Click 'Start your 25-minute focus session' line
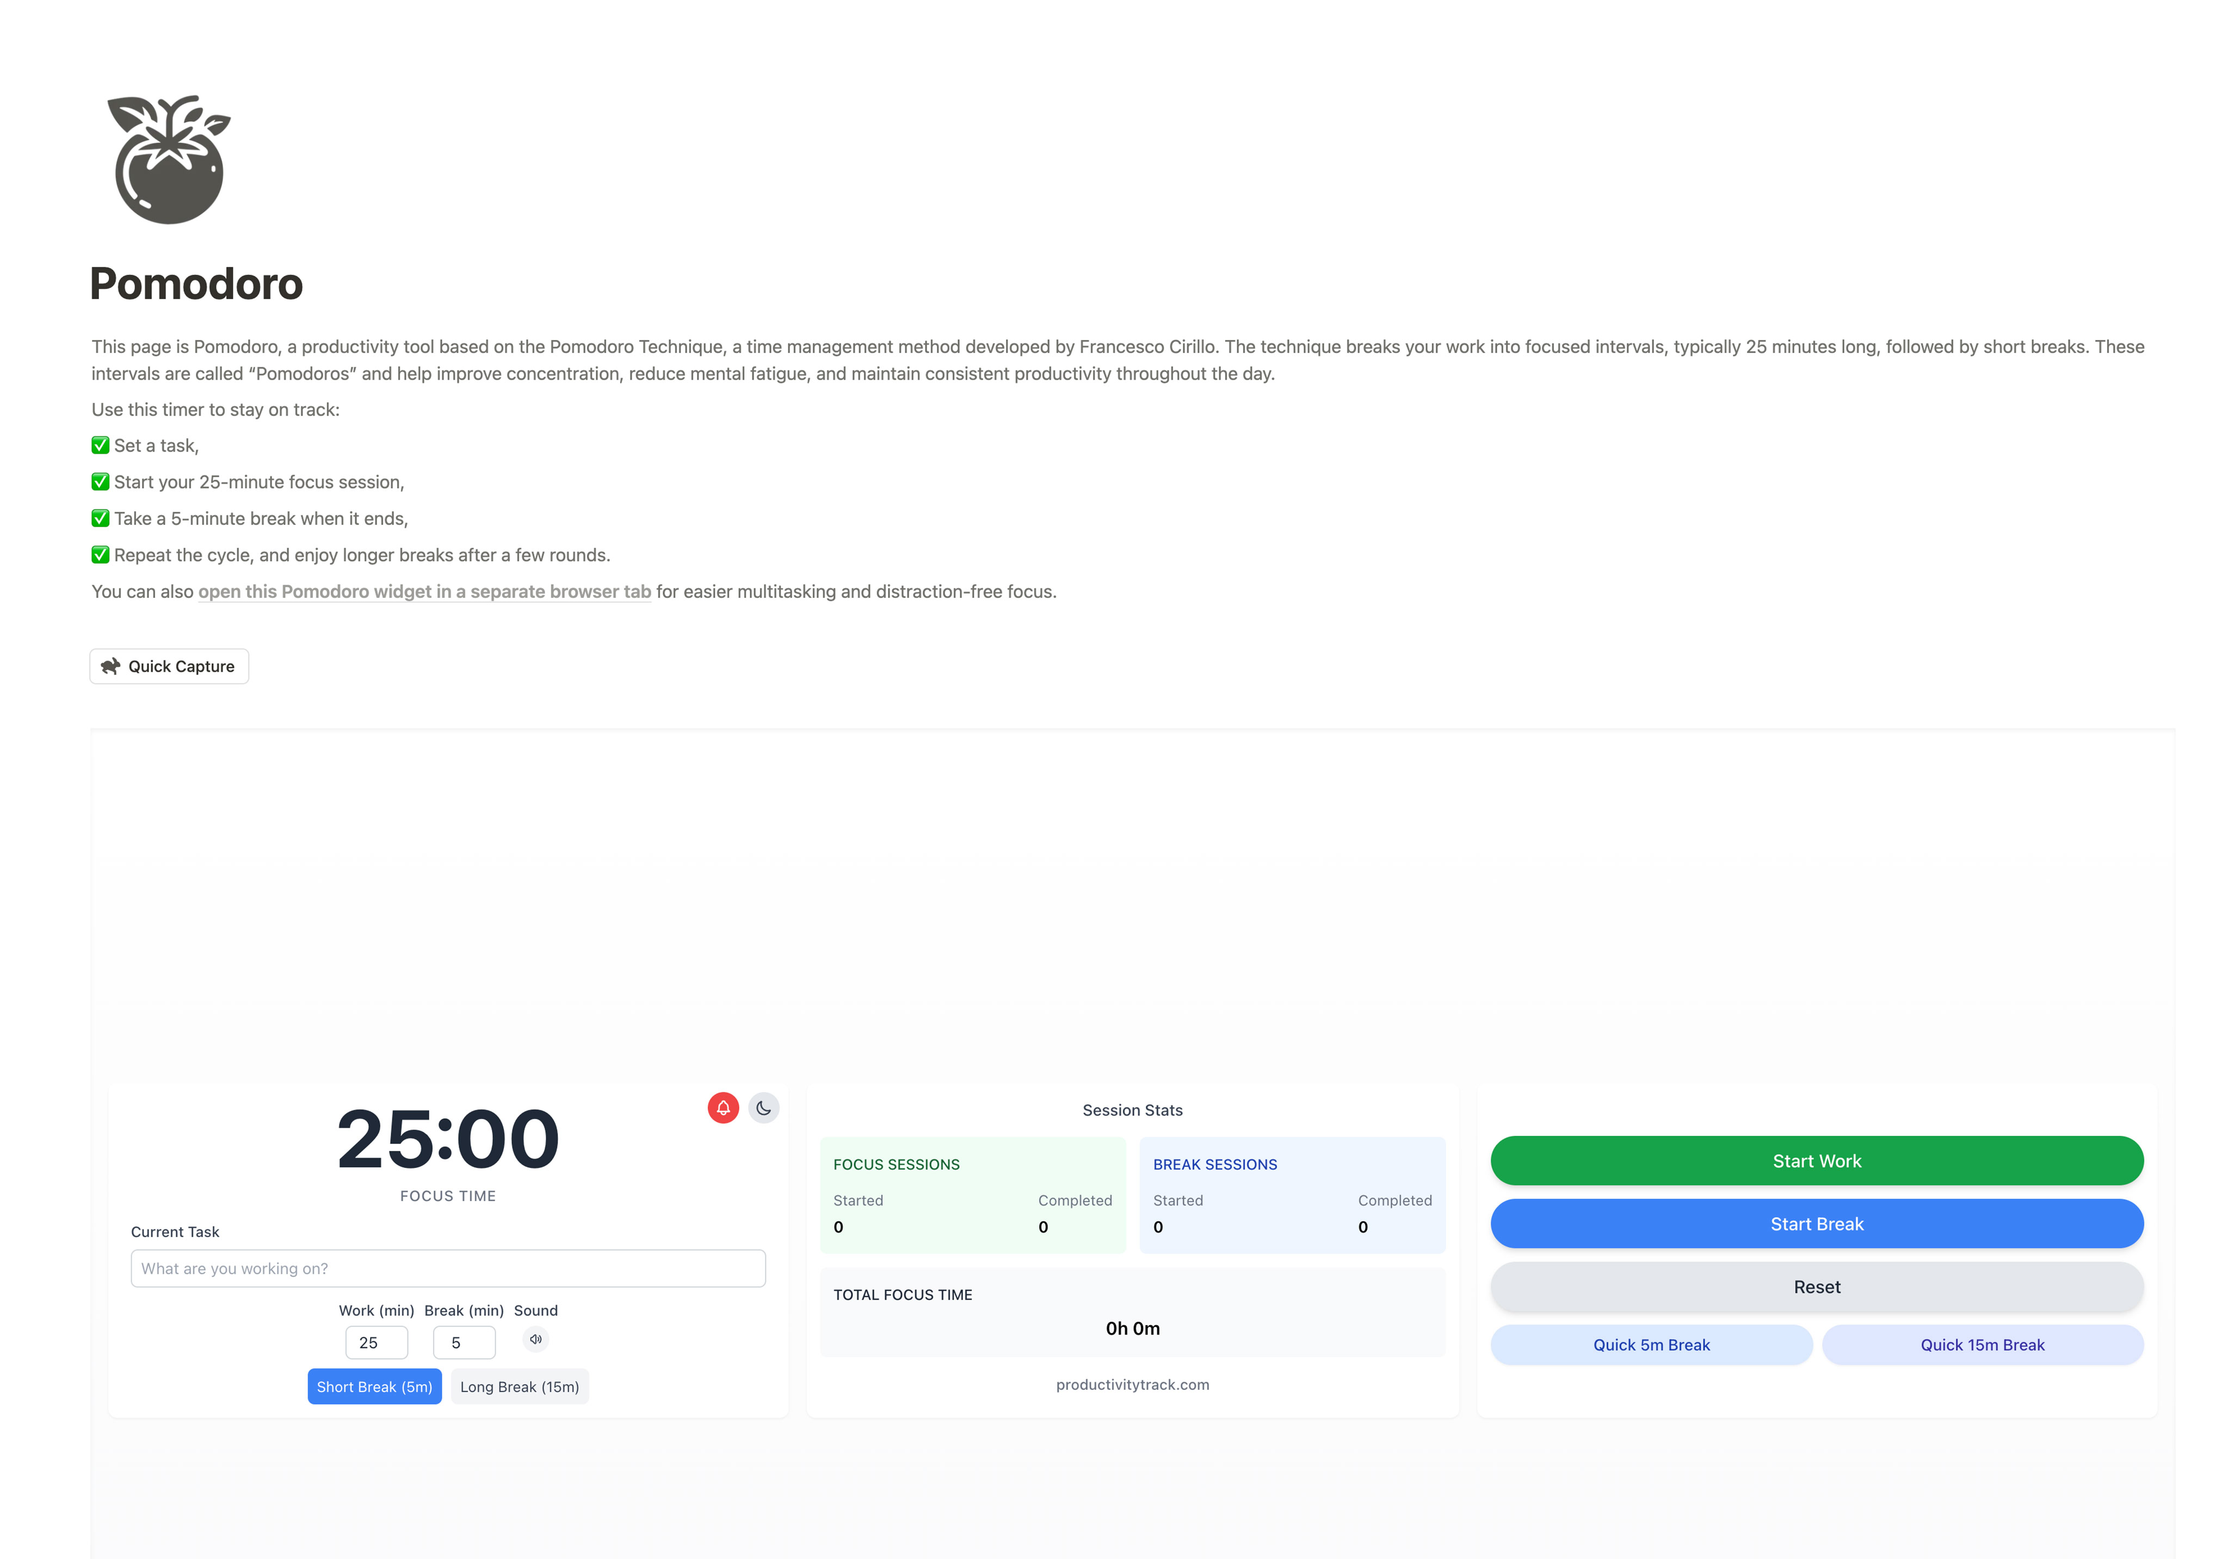This screenshot has width=2228, height=1559. 249,482
